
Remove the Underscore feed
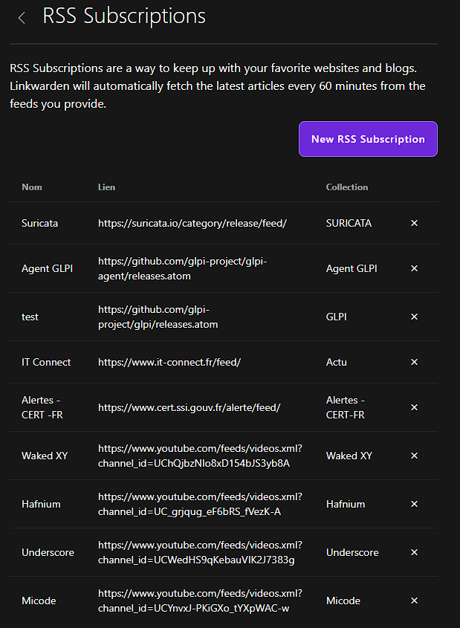[x=414, y=552]
